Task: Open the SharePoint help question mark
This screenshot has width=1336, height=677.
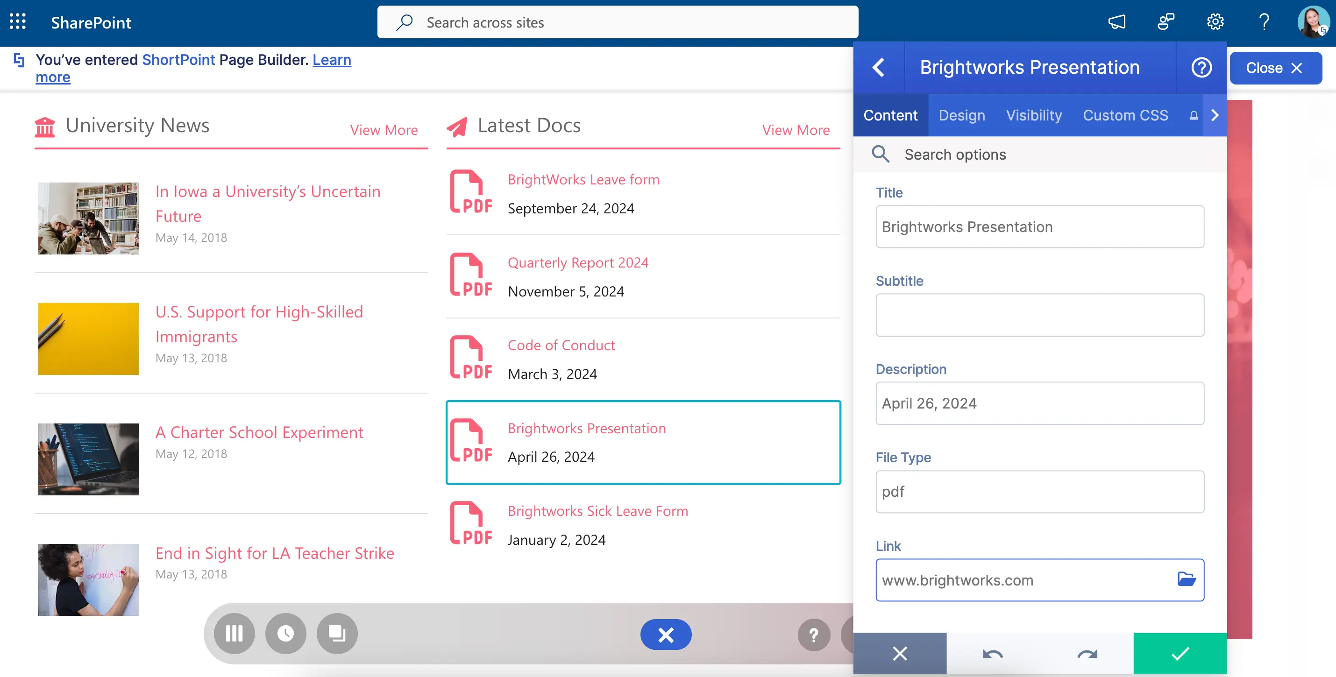Action: (1264, 22)
